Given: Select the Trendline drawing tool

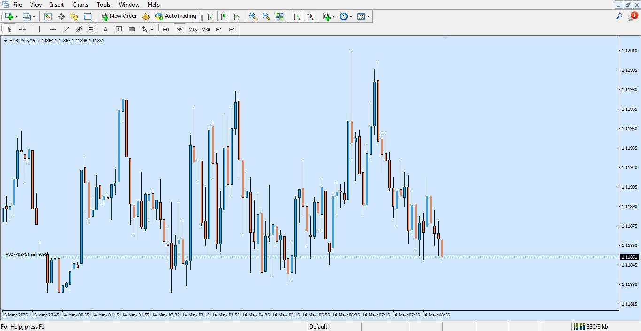Looking at the screenshot, I should coord(66,29).
